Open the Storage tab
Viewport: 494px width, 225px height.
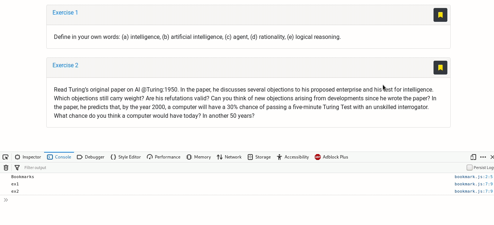pyautogui.click(x=259, y=157)
